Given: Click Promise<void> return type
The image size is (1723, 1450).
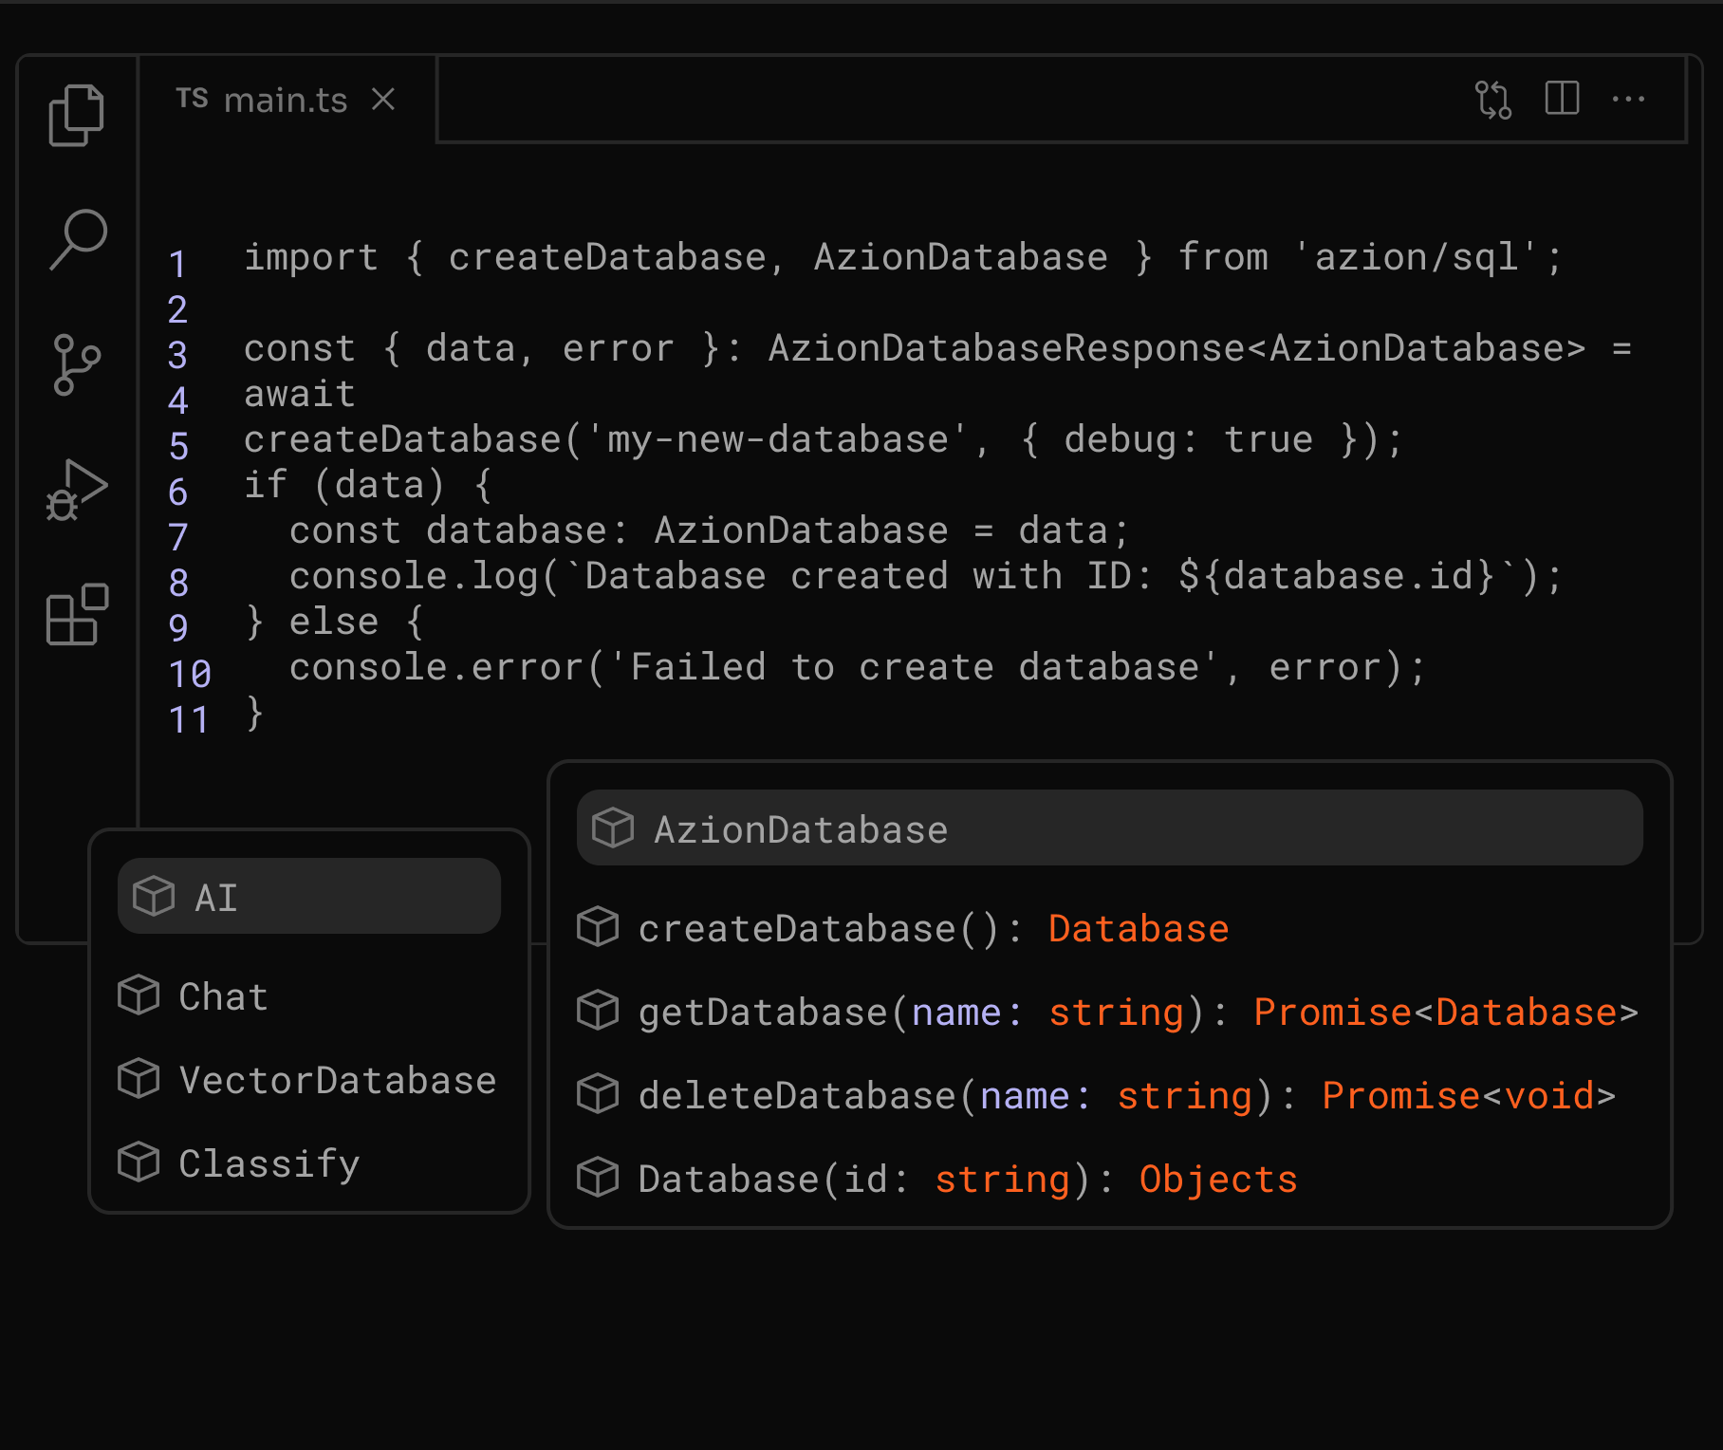Looking at the screenshot, I should [1469, 1096].
